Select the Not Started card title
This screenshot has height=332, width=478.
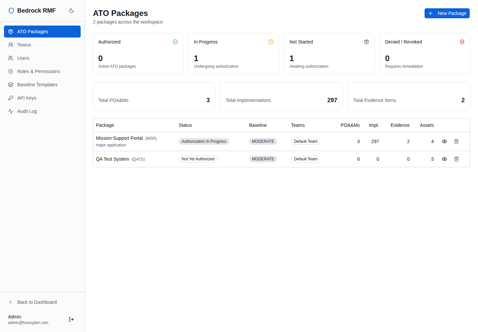tap(301, 42)
